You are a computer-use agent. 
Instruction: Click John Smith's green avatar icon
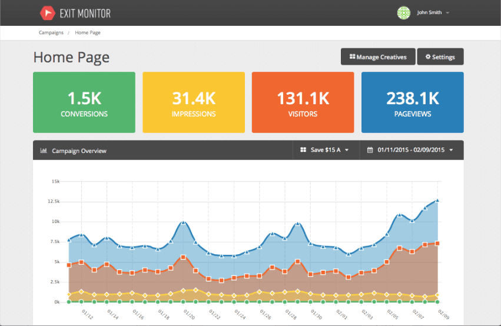tap(403, 12)
